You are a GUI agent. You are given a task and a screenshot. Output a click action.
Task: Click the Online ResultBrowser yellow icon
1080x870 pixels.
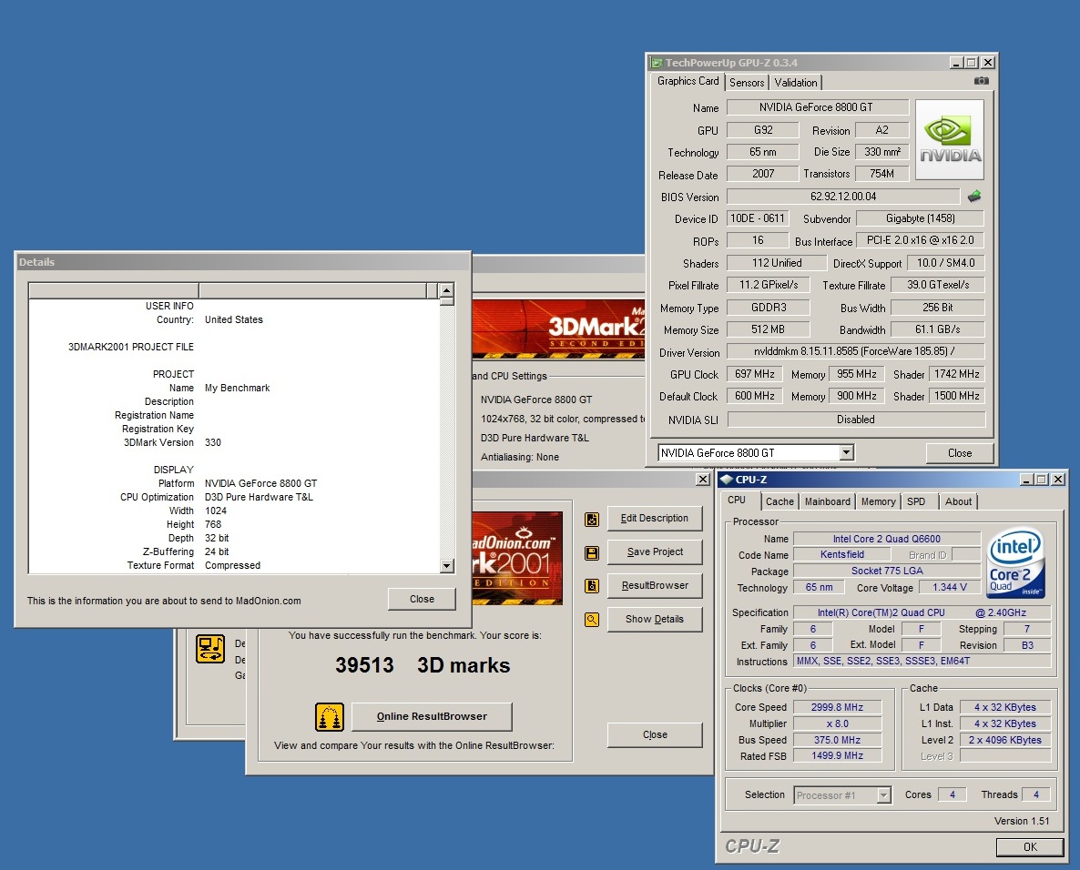click(330, 716)
